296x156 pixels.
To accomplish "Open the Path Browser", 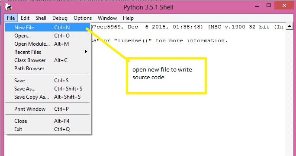I will coord(47,69).
